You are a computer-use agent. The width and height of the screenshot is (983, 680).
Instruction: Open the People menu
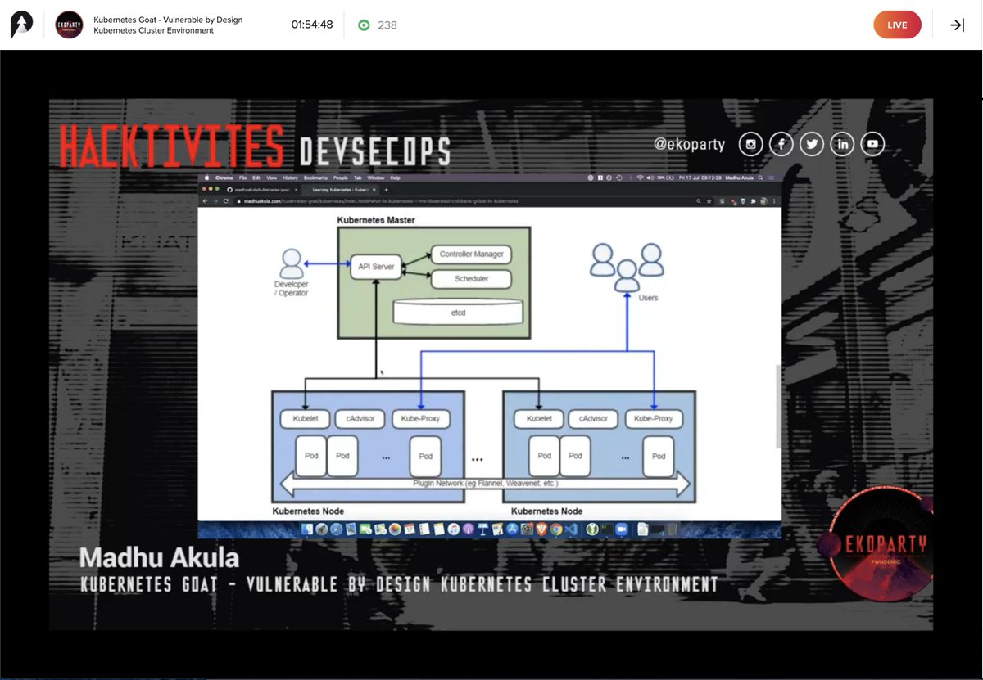[340, 178]
